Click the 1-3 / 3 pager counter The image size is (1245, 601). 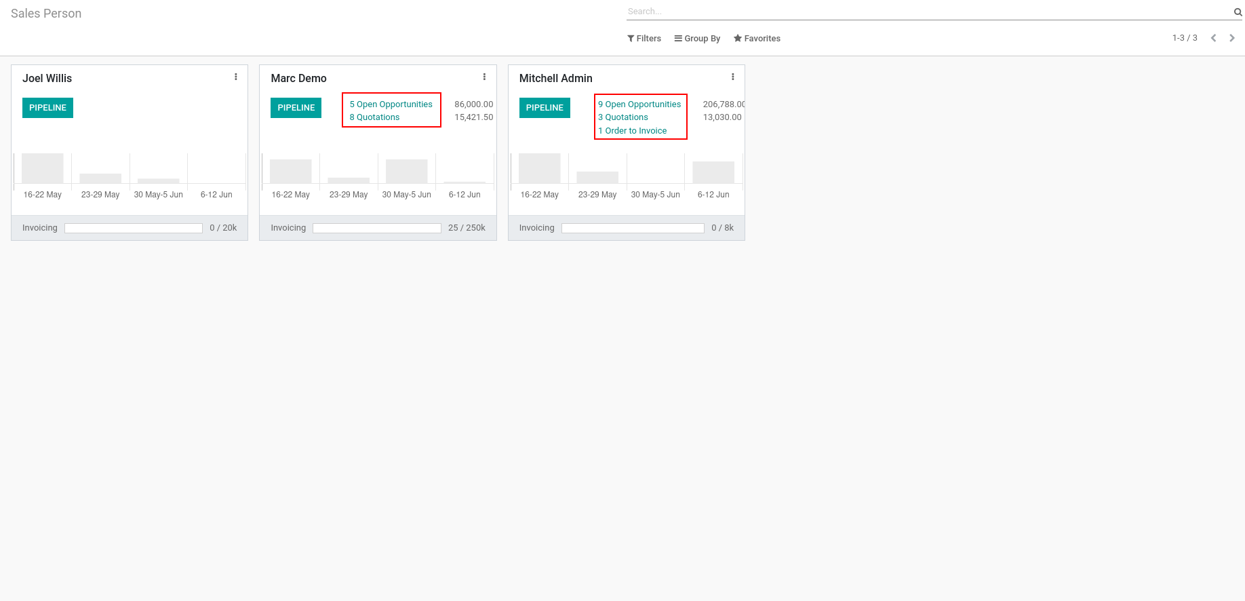[x=1185, y=38]
